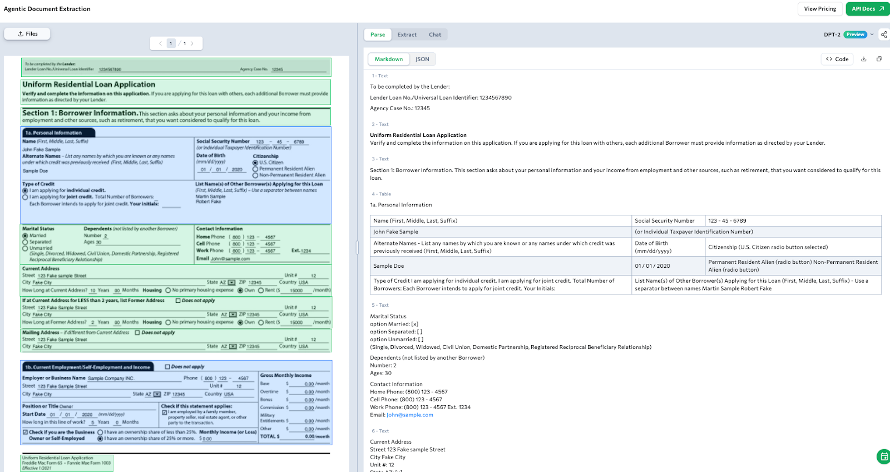Screen dimensions: 890x472
Task: Click the green calendar widget icon
Action: pos(883,456)
